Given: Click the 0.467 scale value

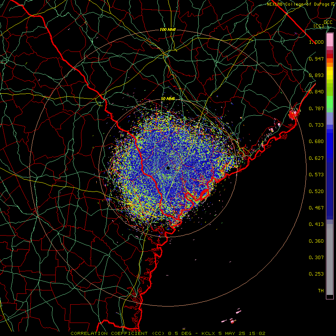Looking at the screenshot, I should click(316, 208).
